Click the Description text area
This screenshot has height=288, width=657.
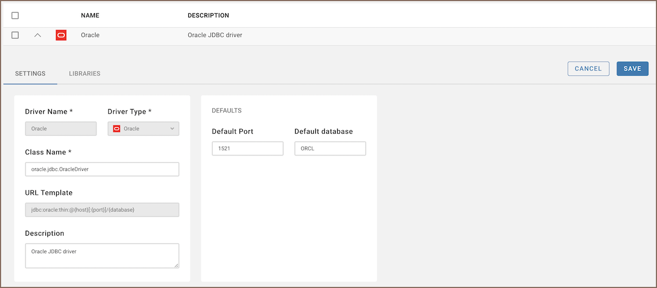pyautogui.click(x=102, y=255)
